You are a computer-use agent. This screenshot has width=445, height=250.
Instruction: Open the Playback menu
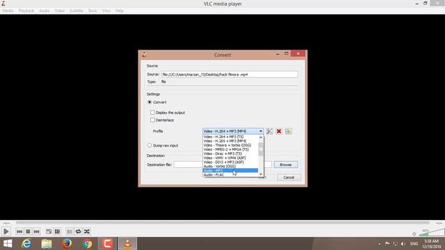pyautogui.click(x=26, y=11)
